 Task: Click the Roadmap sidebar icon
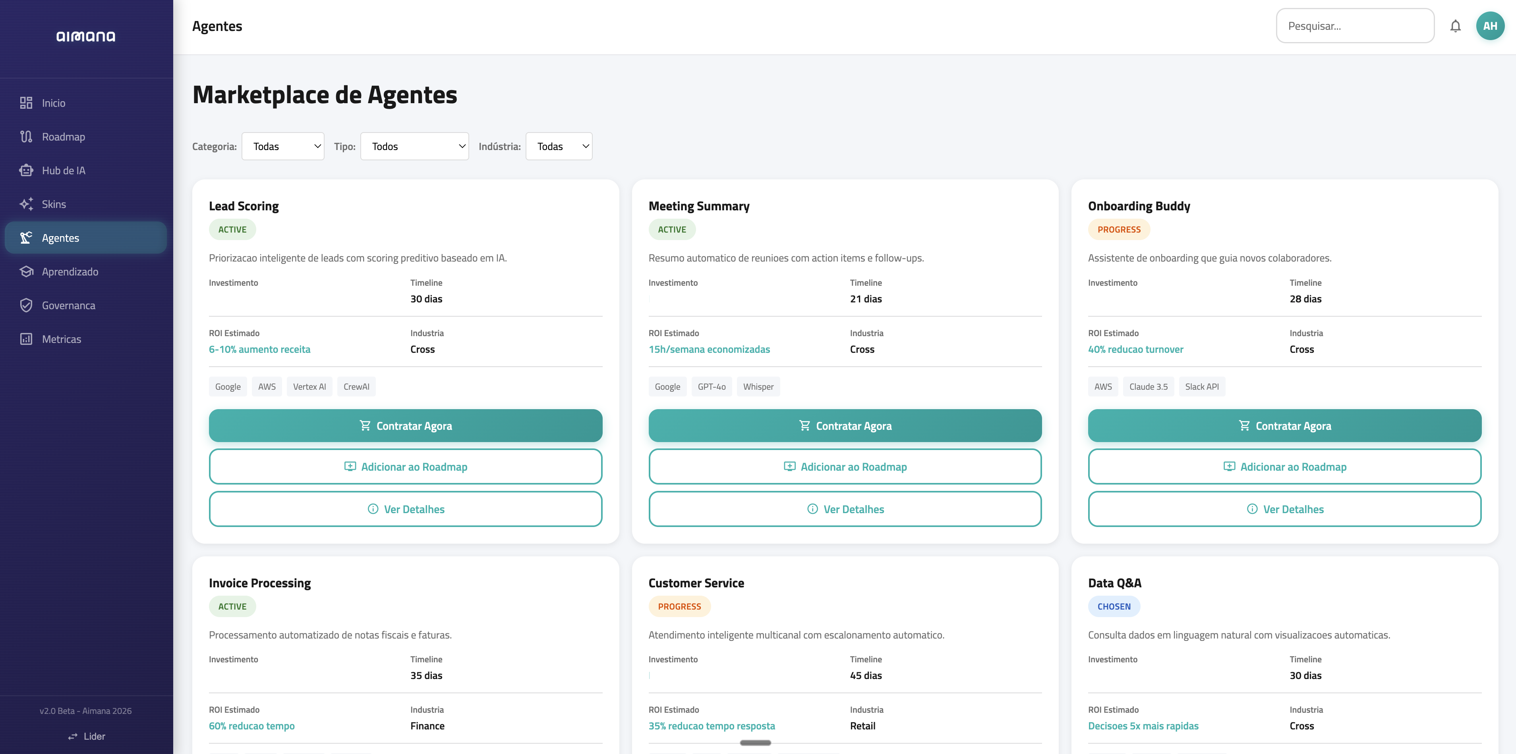[x=26, y=137]
